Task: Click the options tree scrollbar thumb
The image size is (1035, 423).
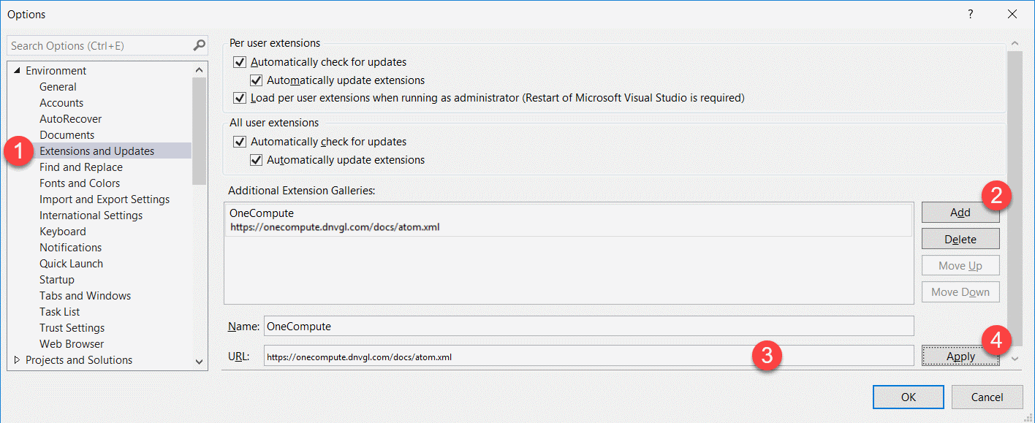Action: point(200,132)
